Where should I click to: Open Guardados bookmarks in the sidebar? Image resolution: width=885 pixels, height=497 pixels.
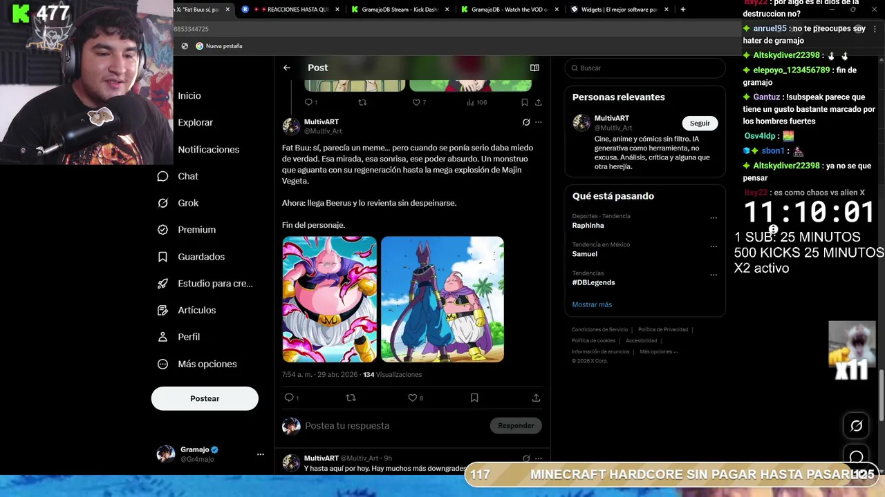pos(191,257)
